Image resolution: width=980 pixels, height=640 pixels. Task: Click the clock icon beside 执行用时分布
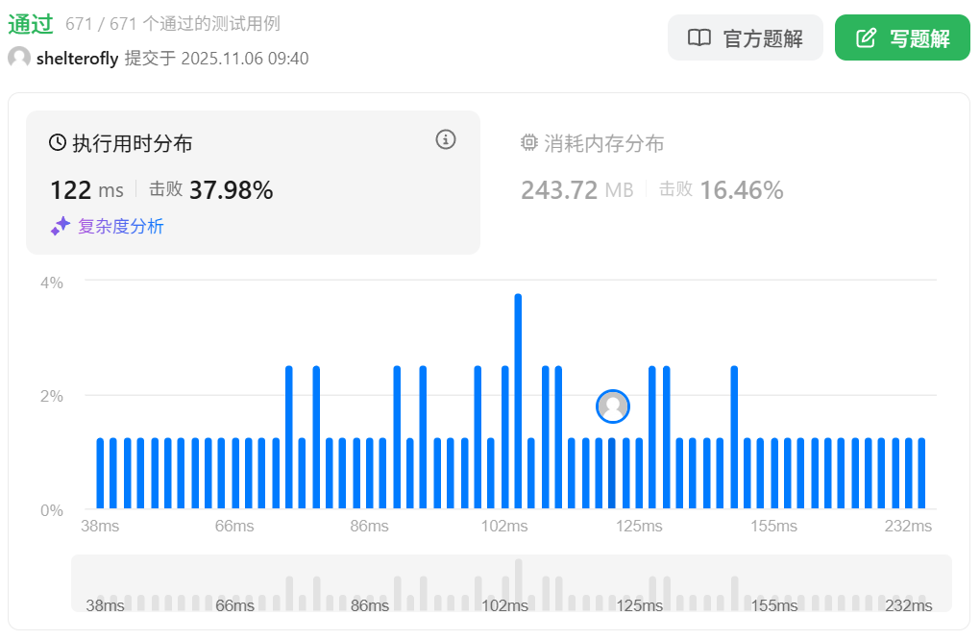(x=58, y=143)
